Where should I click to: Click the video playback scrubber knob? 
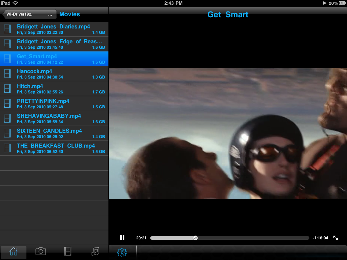(x=196, y=238)
